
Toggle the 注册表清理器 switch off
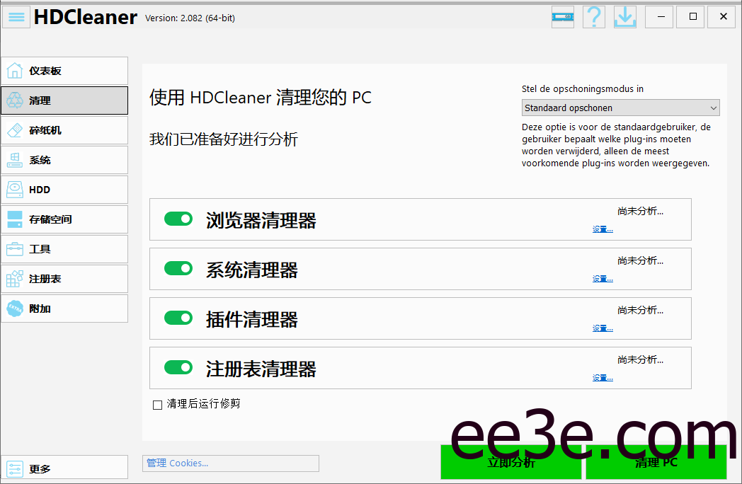pyautogui.click(x=178, y=367)
